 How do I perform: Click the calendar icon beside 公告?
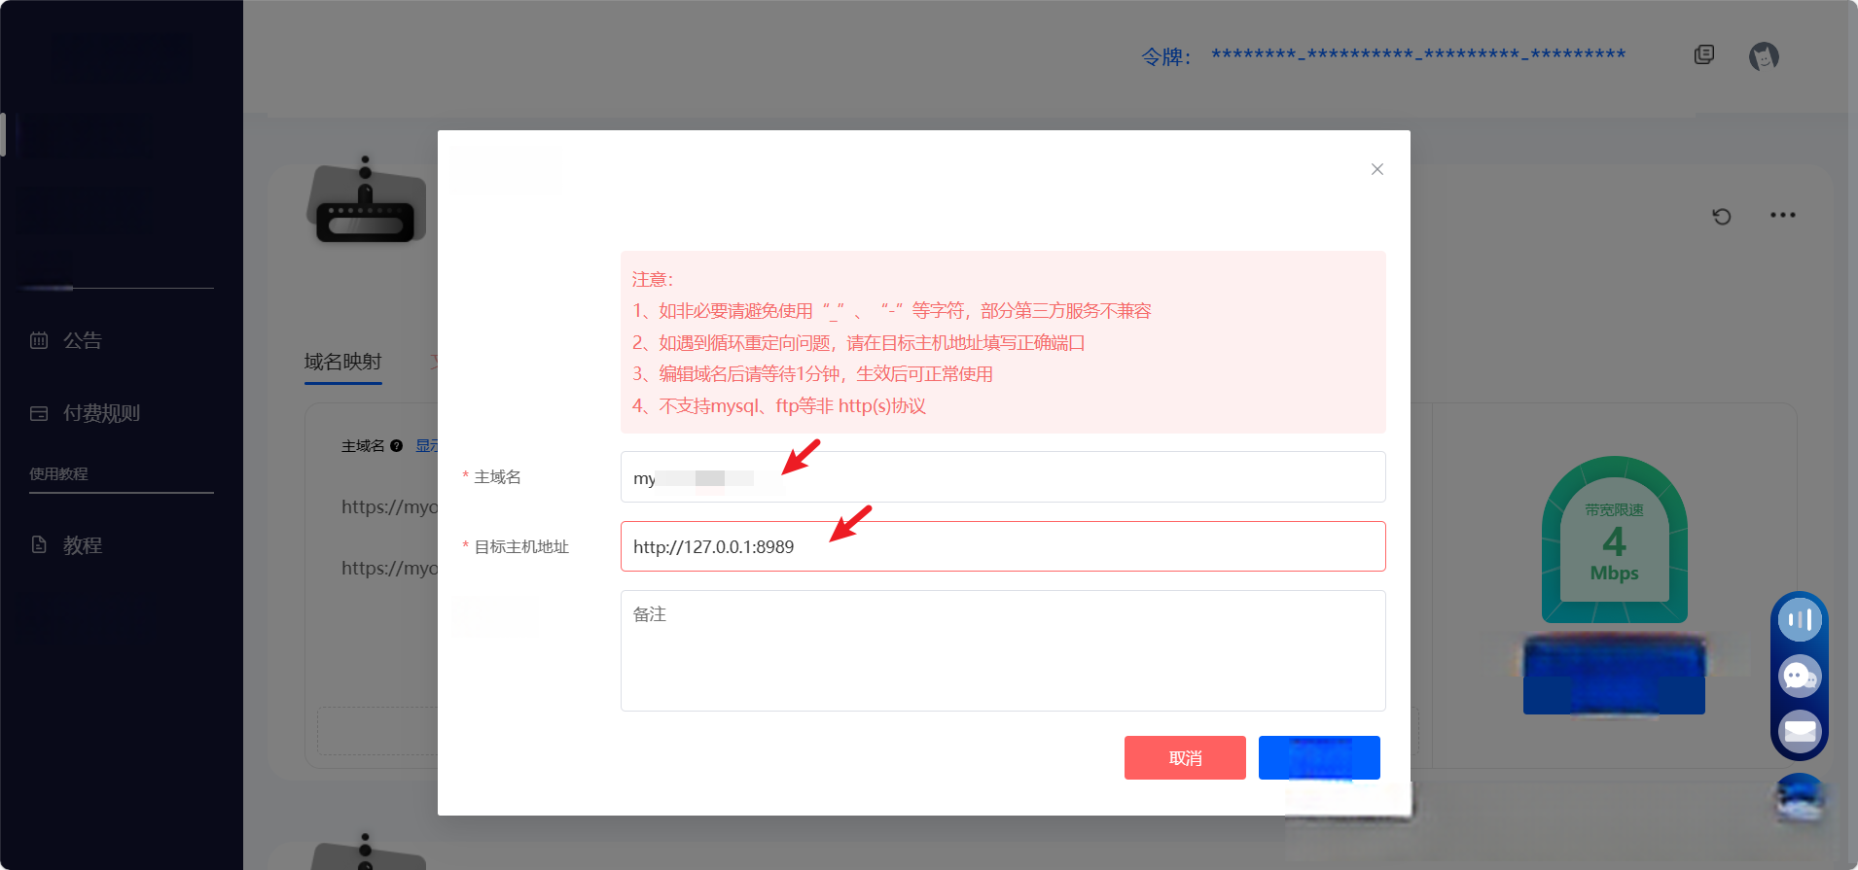coord(39,340)
